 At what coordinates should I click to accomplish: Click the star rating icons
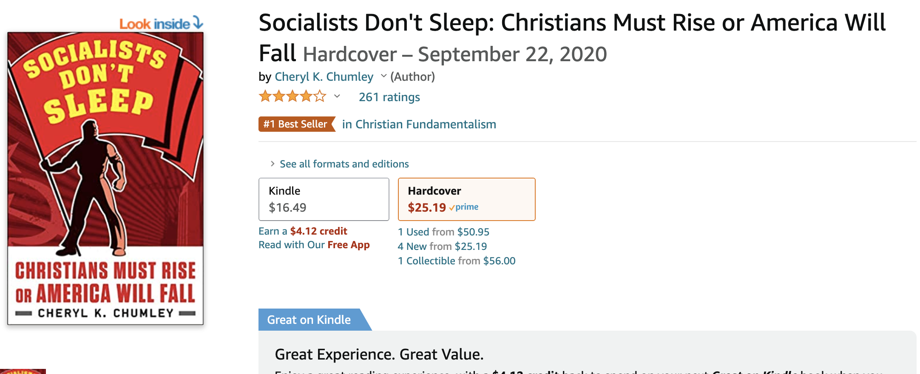pos(292,97)
